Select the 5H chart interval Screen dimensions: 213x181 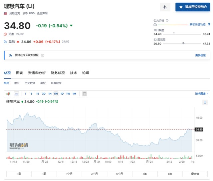[56, 94]
